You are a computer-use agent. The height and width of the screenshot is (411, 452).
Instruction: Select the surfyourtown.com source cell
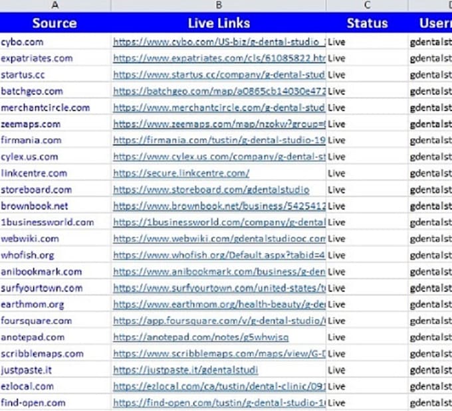point(55,288)
